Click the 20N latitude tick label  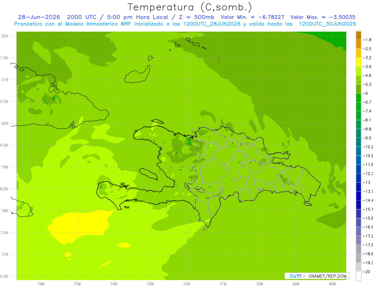5,123
